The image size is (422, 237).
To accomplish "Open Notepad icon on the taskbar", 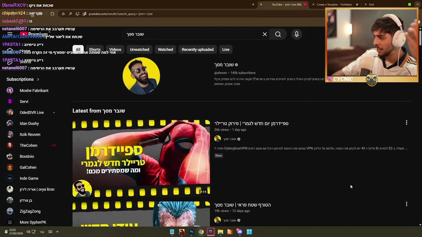I will 172,232.
